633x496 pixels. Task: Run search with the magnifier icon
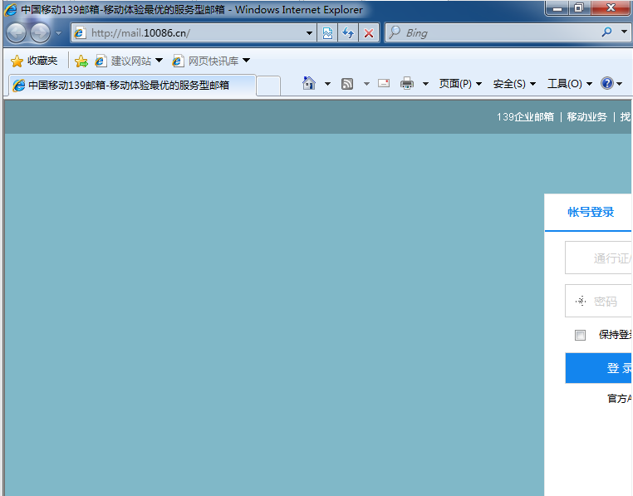[606, 32]
